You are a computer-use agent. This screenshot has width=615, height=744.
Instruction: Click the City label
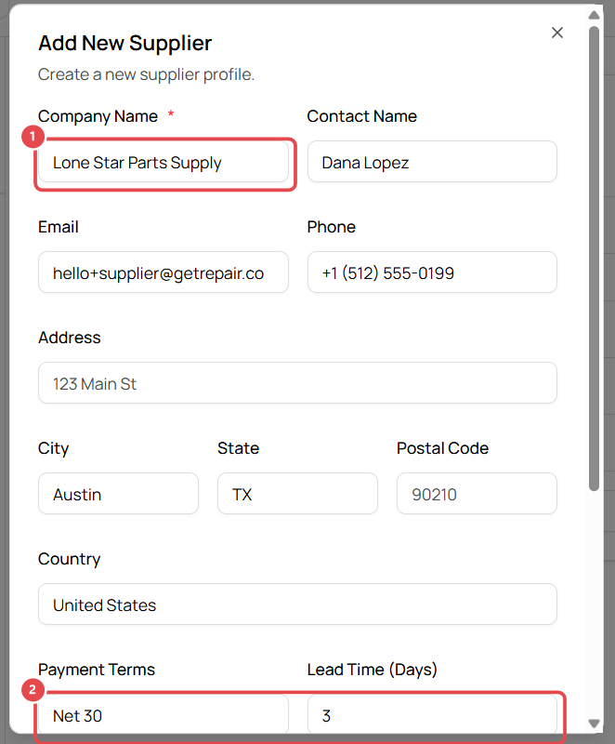[x=54, y=448]
